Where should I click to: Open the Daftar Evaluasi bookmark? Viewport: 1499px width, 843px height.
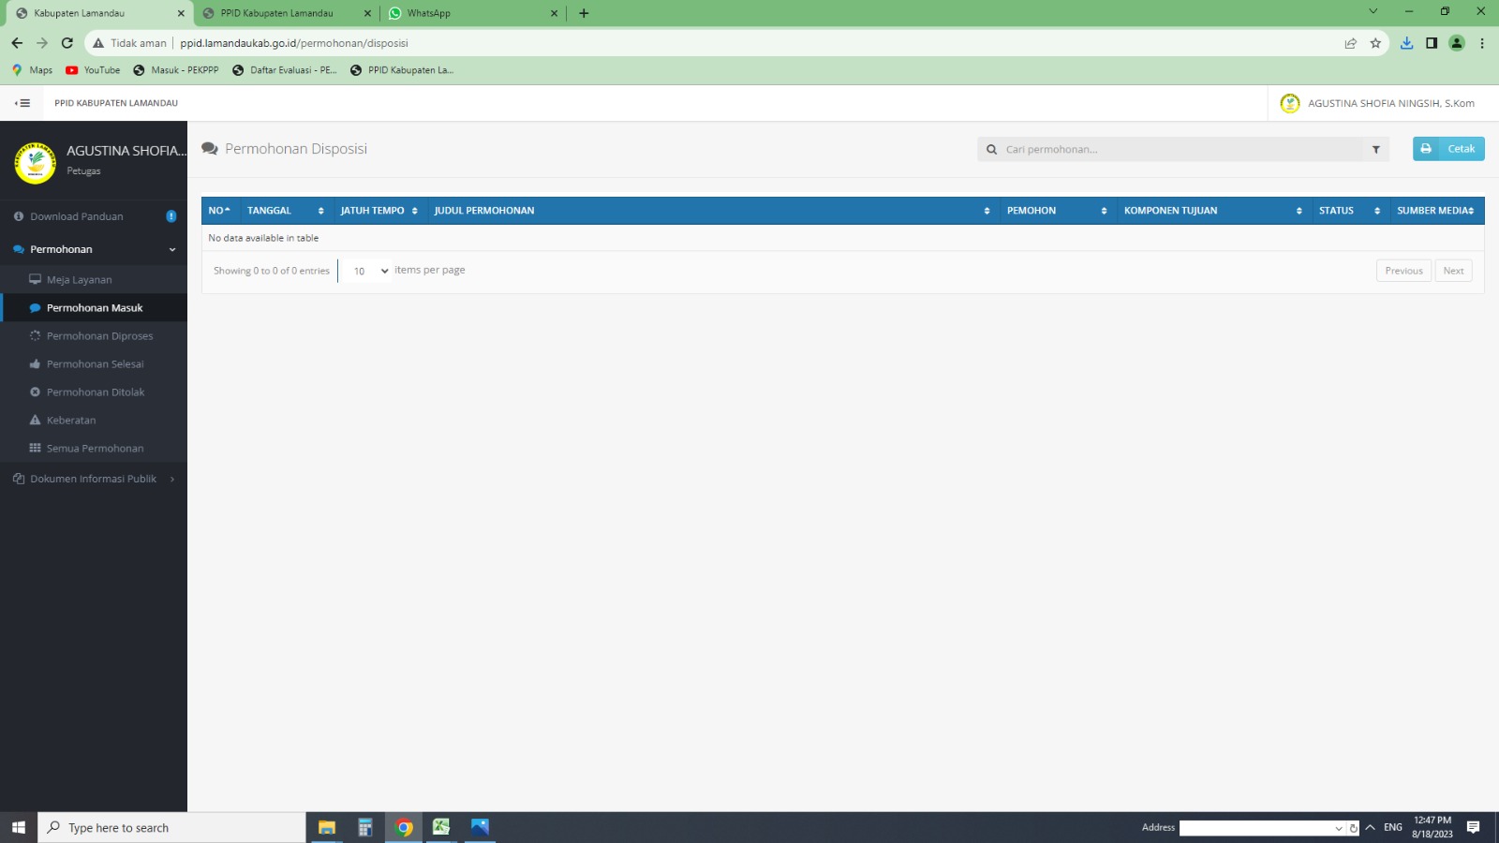[x=285, y=70]
